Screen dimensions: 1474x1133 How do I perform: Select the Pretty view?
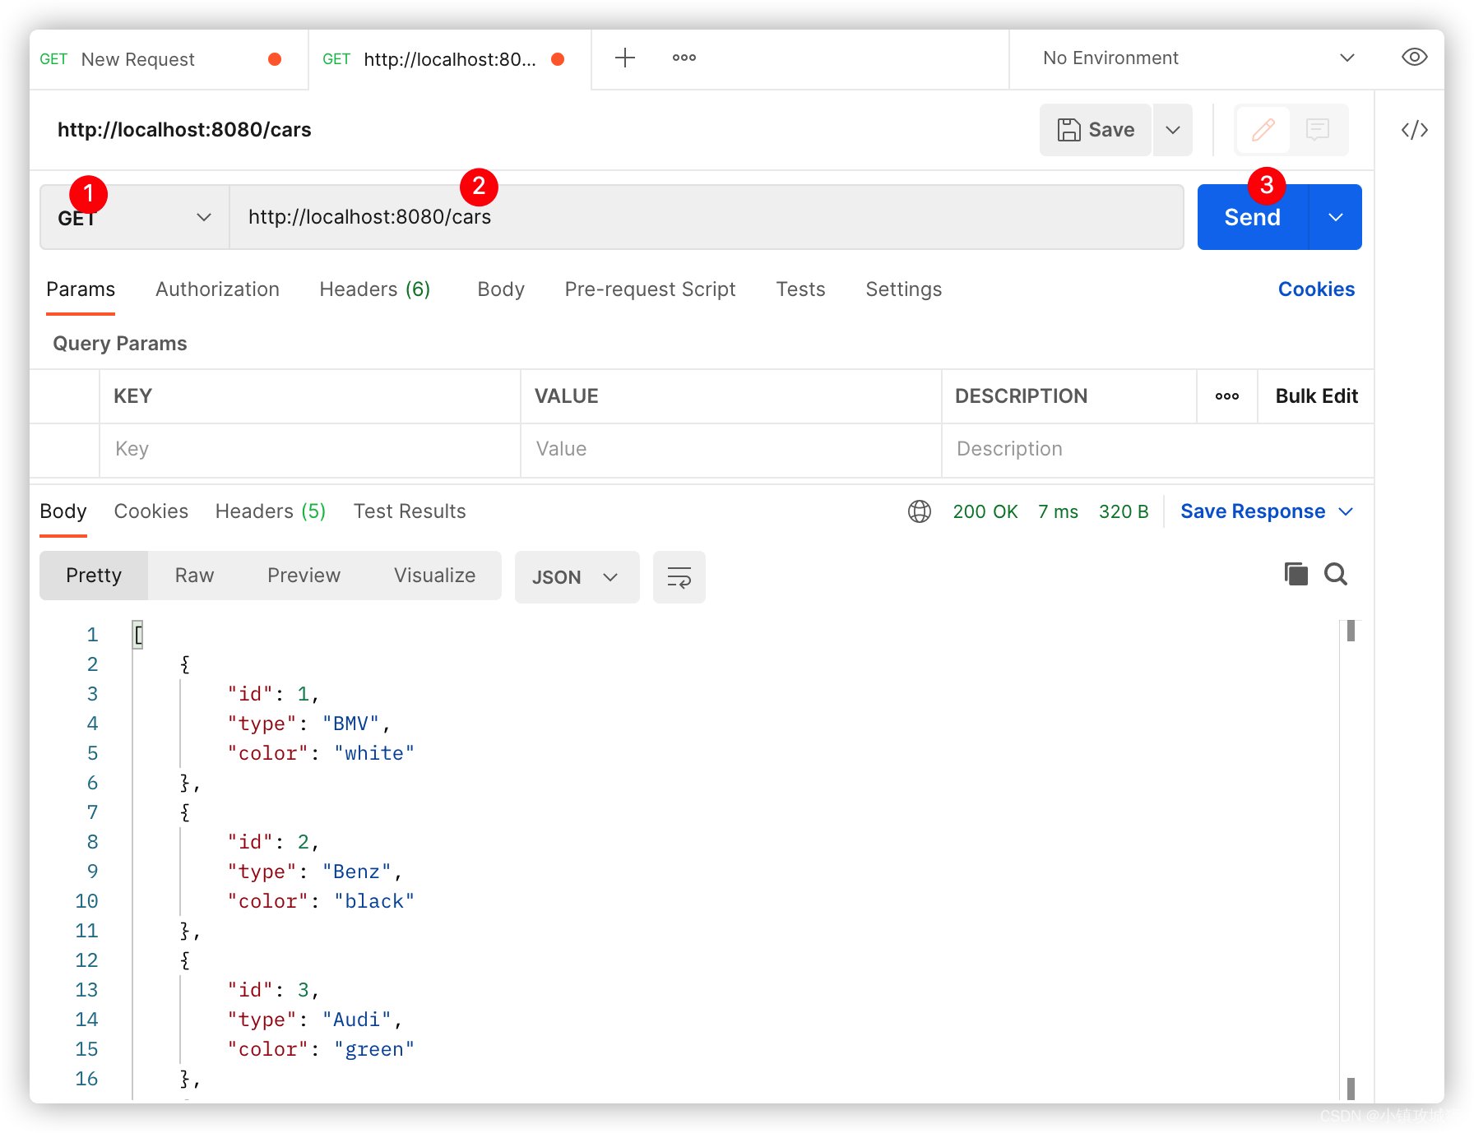pyautogui.click(x=94, y=576)
